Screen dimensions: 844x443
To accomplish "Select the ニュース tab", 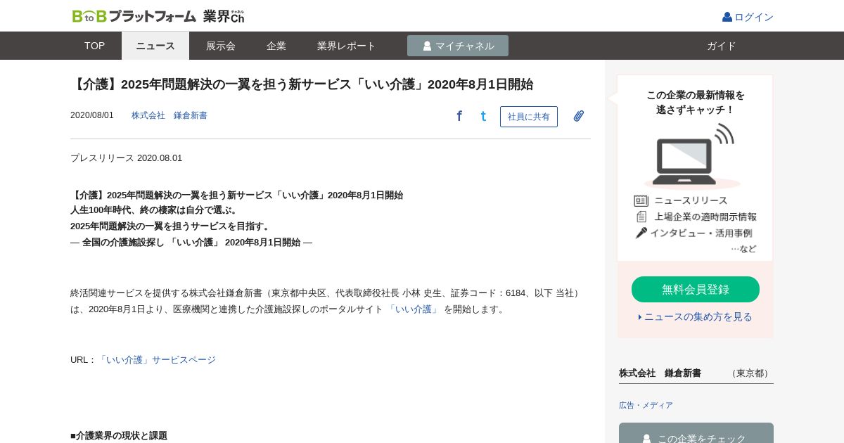I will click(x=155, y=46).
